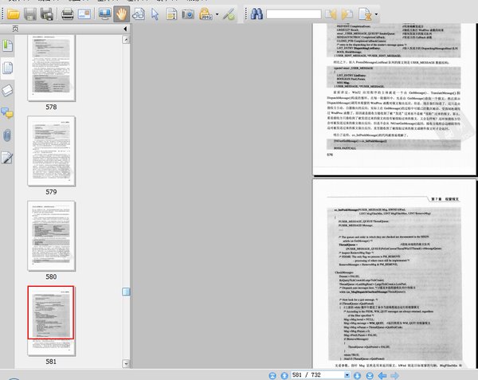Open the Comments sidebar panel

7,113
